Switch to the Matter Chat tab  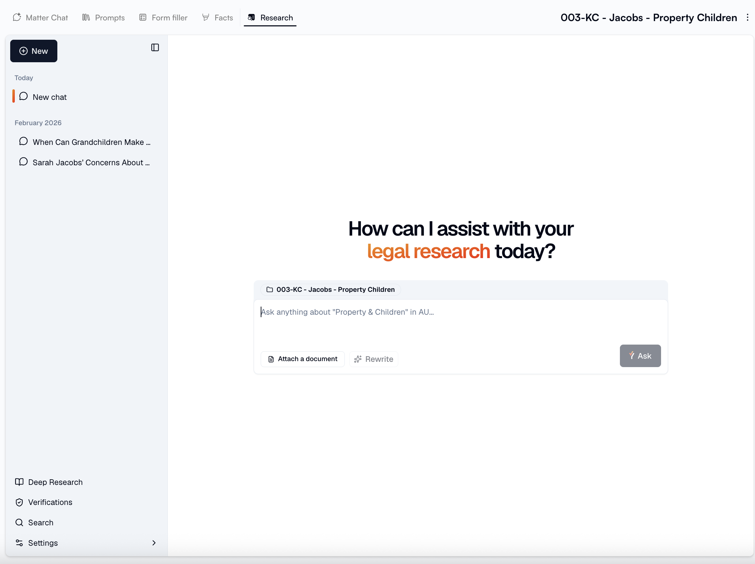click(40, 18)
